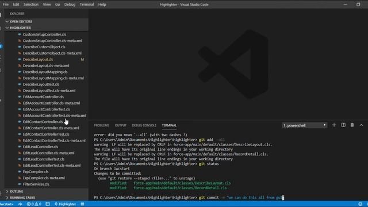Click the lwcstart branch in status bar
Image resolution: width=368 pixels, height=207 pixels.
(7, 204)
